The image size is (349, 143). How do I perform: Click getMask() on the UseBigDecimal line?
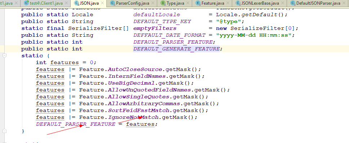click(x=174, y=83)
